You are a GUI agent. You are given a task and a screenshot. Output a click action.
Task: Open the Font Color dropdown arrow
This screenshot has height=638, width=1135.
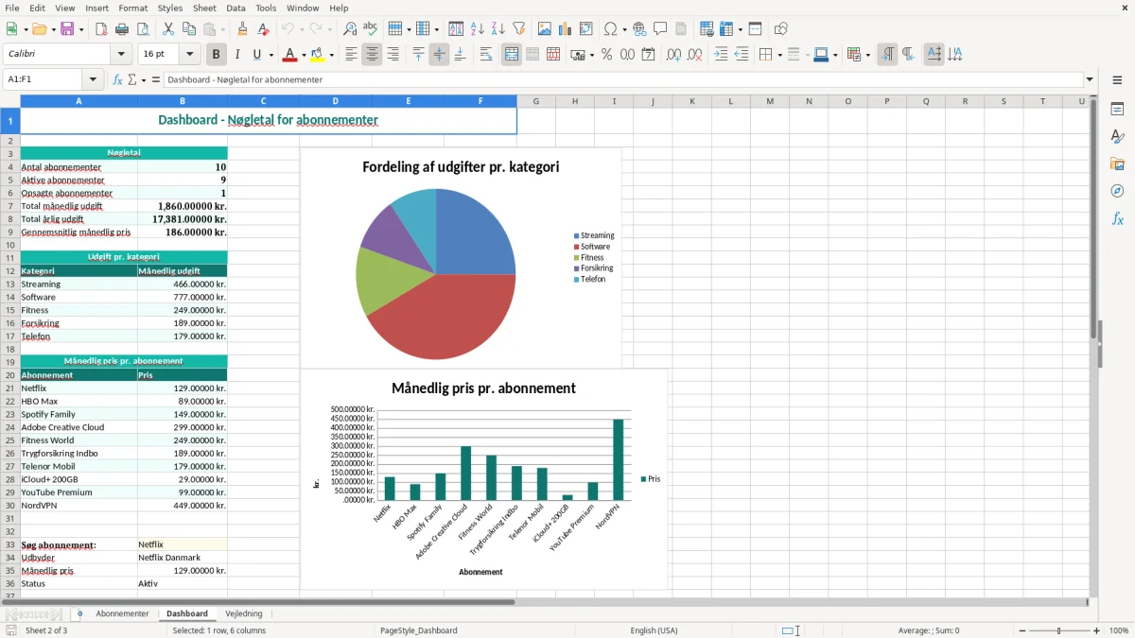(x=304, y=55)
